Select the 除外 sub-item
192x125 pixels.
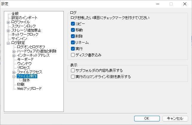(26, 80)
